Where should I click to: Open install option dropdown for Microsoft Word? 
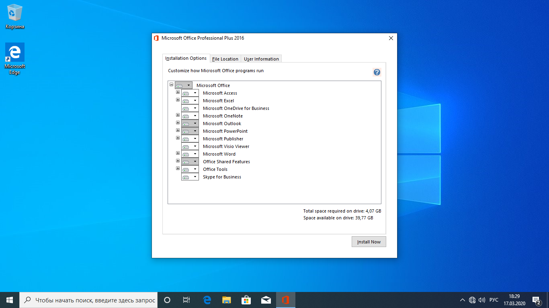coord(190,154)
